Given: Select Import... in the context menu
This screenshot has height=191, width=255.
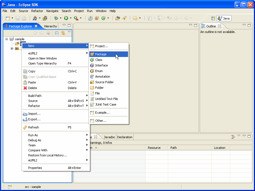Looking at the screenshot, I should (56, 114).
